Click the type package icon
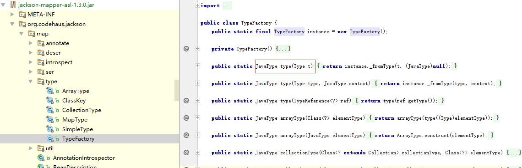The image size is (522, 168). pos(41,81)
